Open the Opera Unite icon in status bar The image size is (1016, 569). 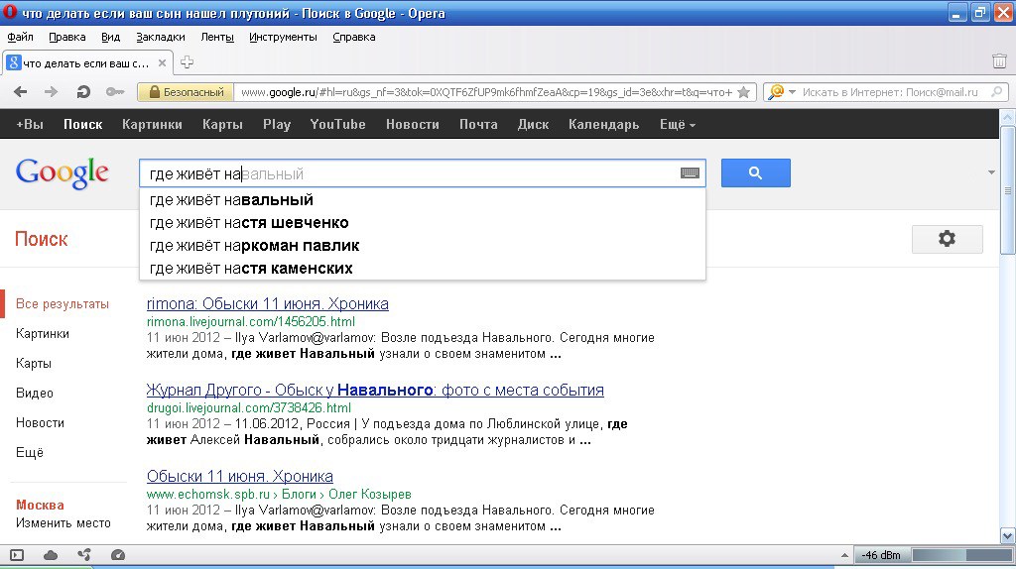pyautogui.click(x=84, y=555)
